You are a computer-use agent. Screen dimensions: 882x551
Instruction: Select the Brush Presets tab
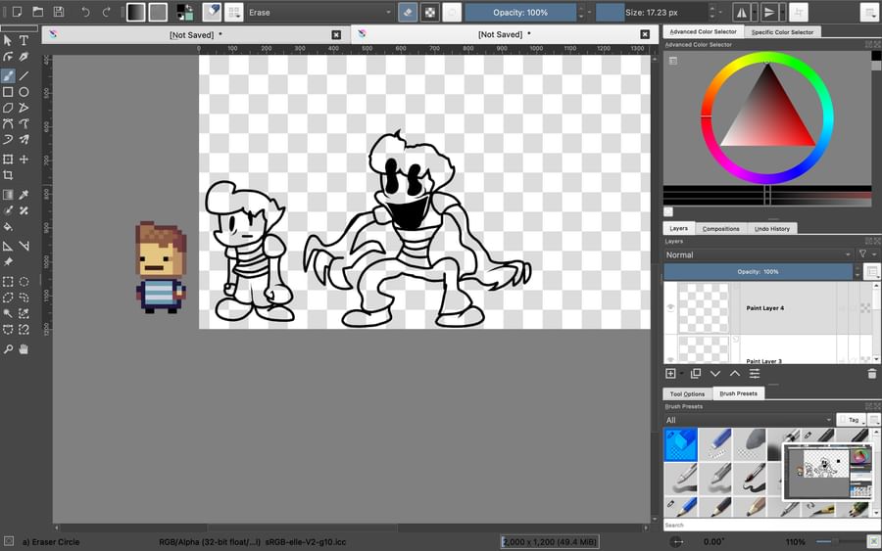point(738,393)
